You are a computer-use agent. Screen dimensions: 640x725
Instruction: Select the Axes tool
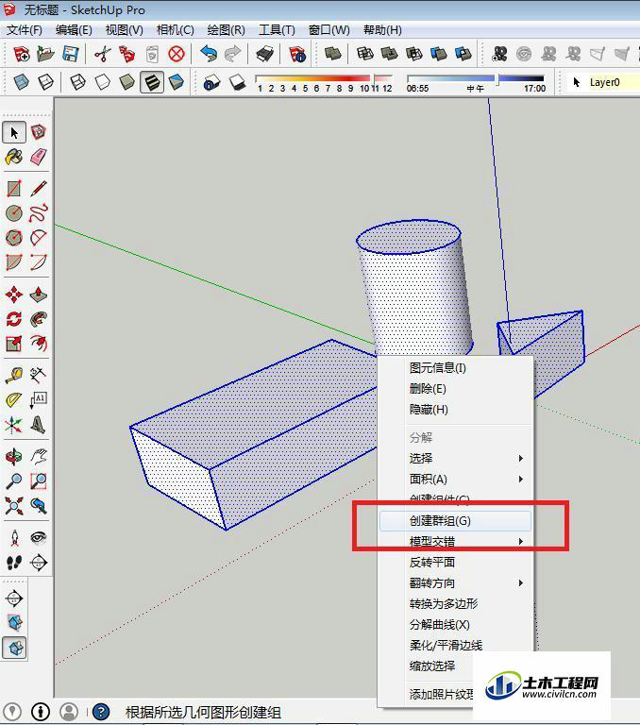point(14,425)
